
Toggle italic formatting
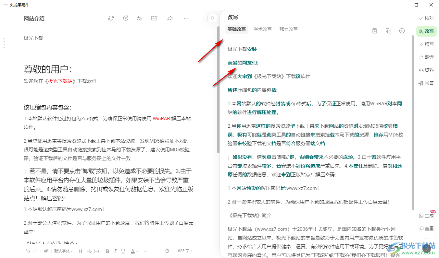pos(115,251)
